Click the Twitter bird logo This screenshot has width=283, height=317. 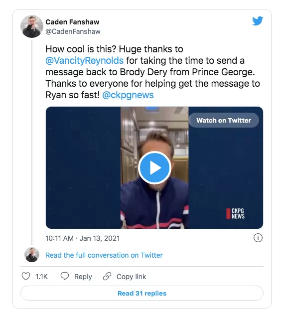click(x=258, y=21)
